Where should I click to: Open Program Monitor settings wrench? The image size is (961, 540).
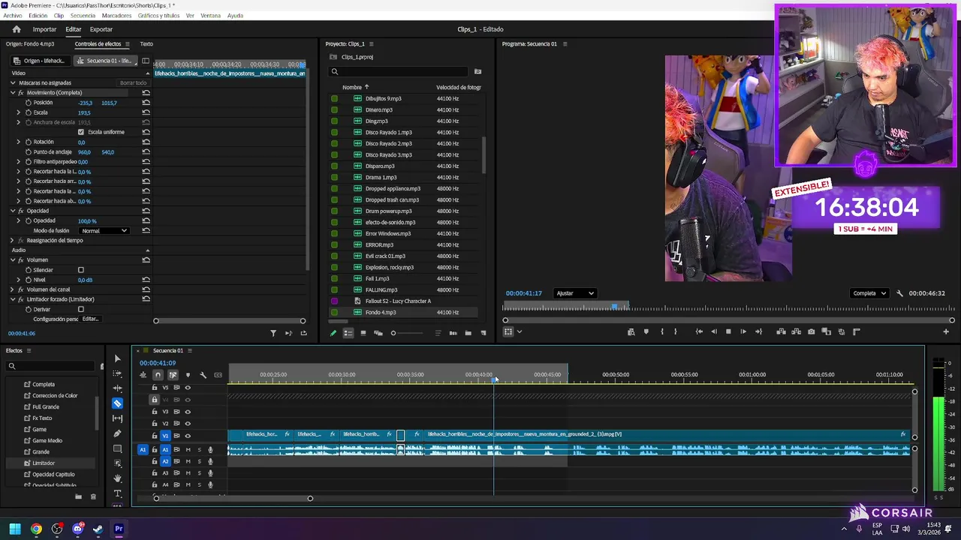(899, 293)
